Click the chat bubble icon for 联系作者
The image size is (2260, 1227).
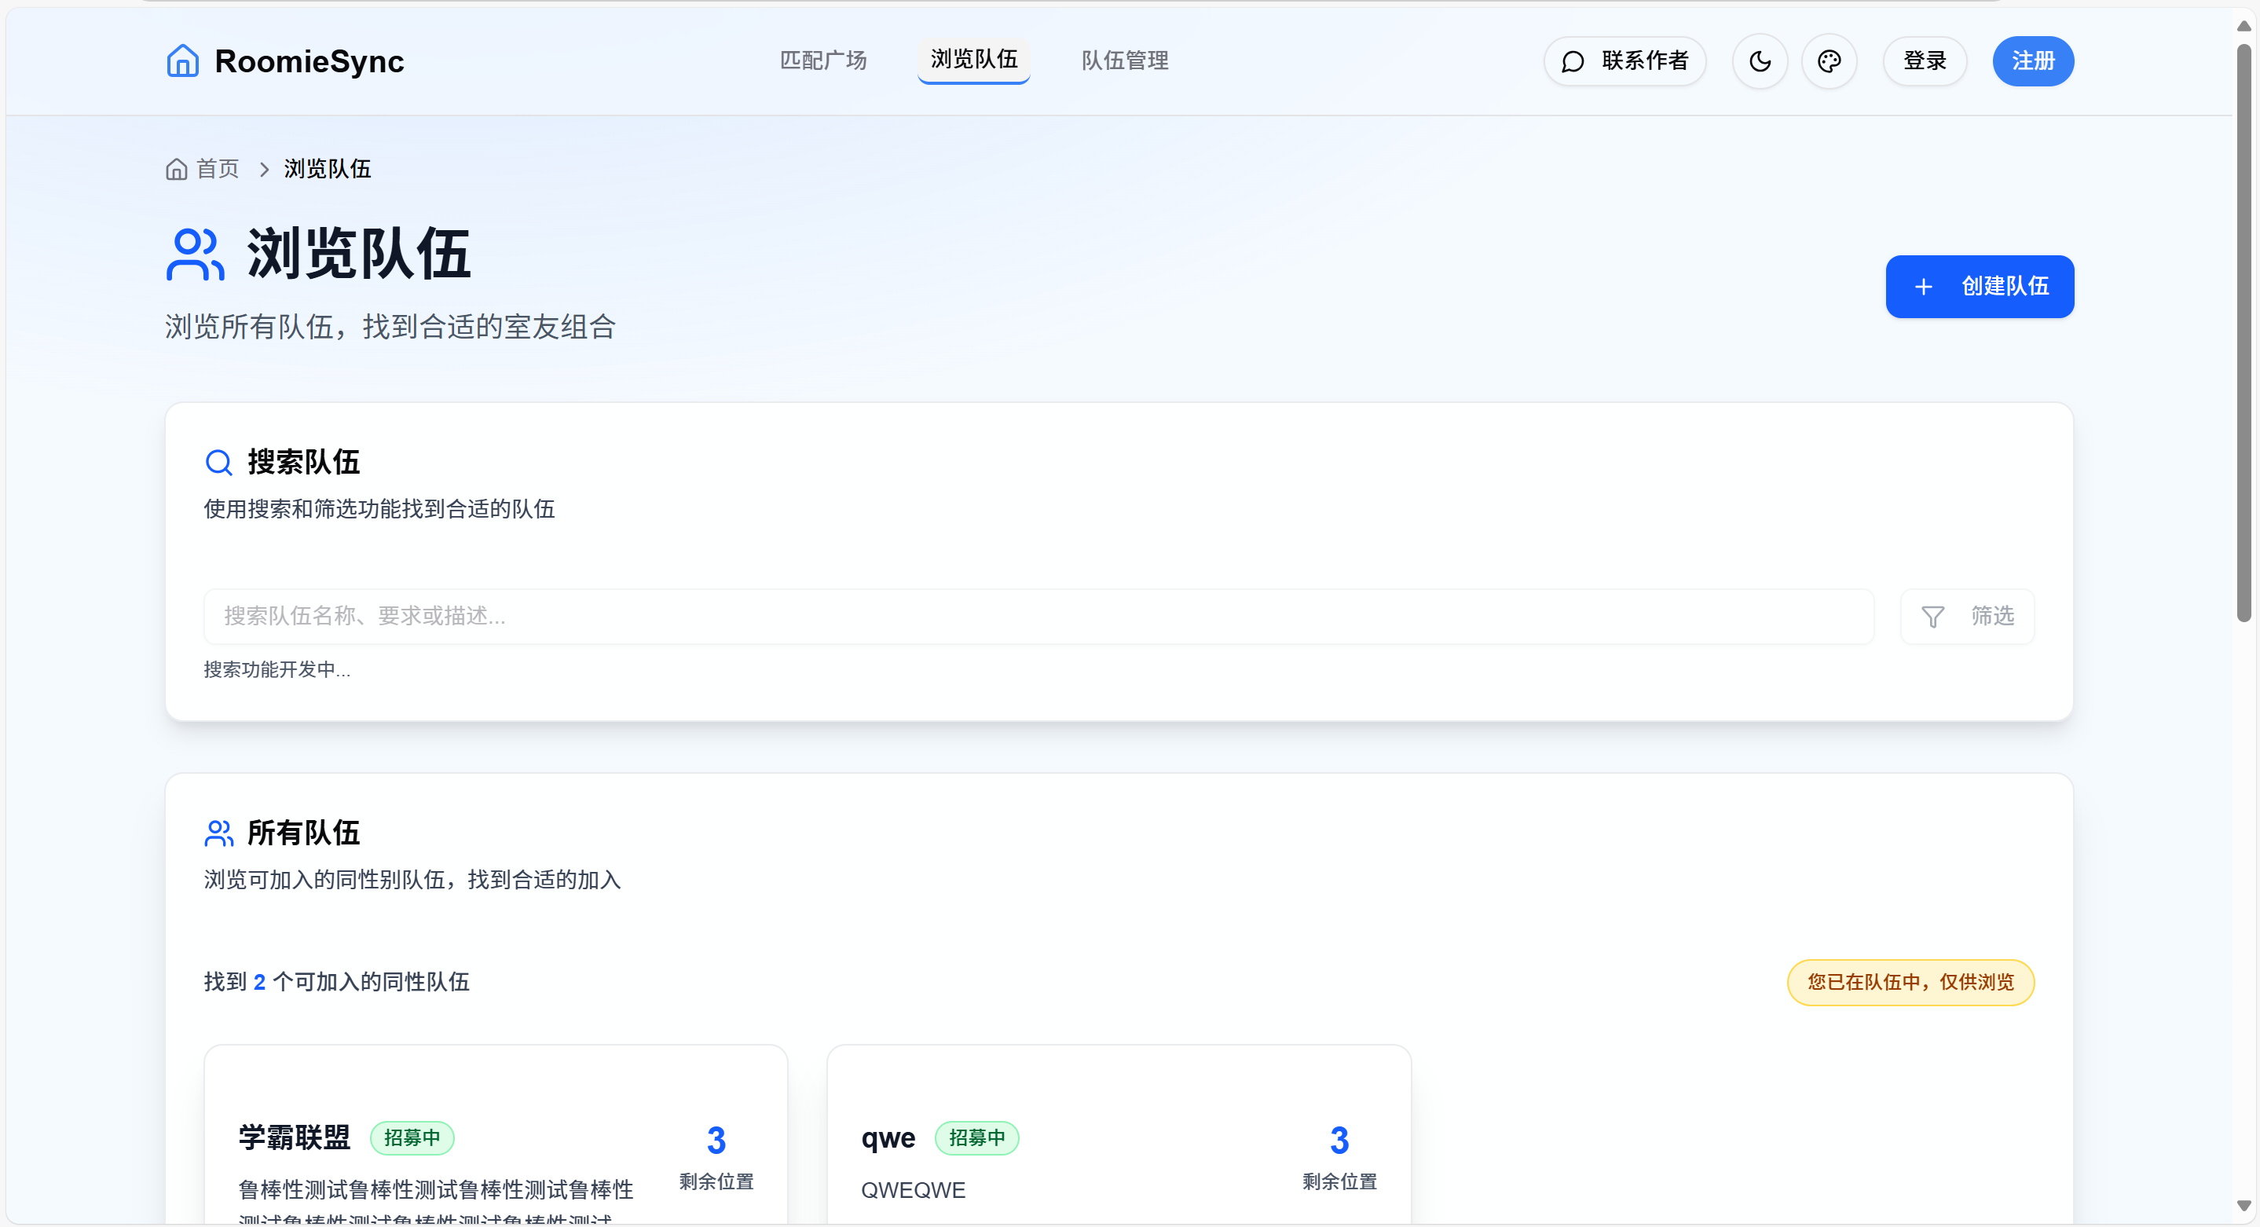(1572, 61)
